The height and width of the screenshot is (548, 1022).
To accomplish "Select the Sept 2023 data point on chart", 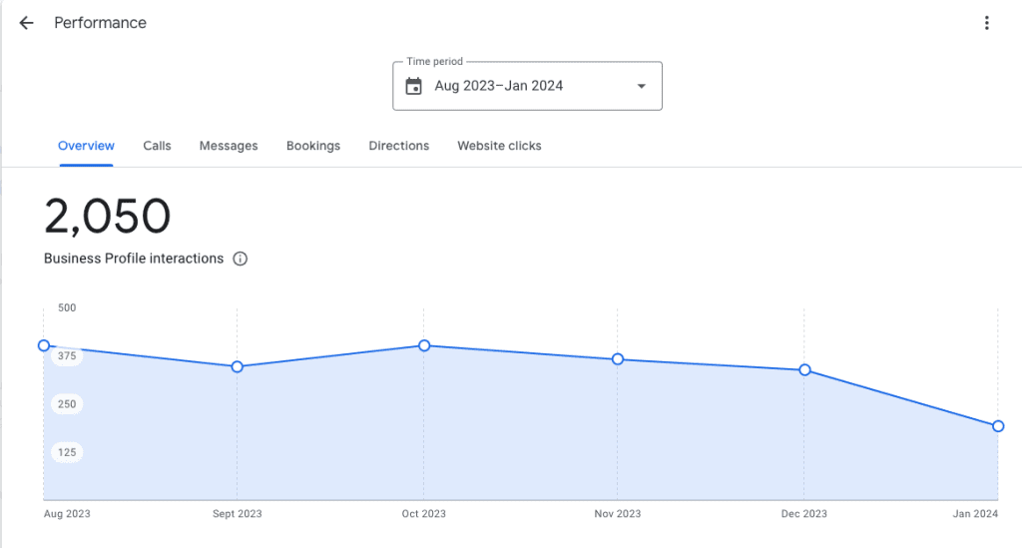I will point(238,367).
